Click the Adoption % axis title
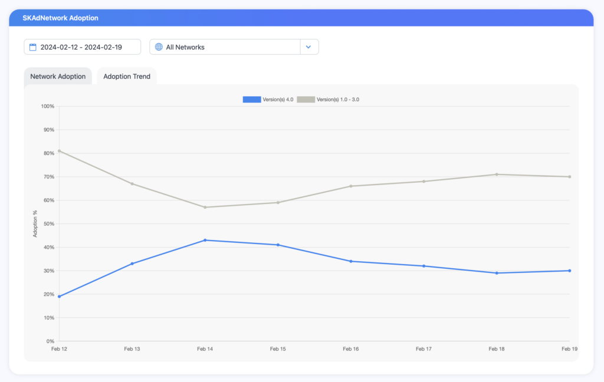 tap(35, 224)
